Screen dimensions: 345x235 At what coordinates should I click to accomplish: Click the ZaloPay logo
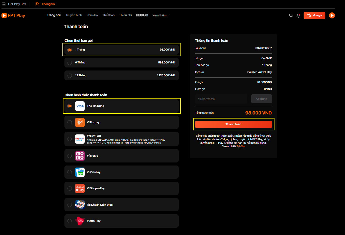coord(80,172)
